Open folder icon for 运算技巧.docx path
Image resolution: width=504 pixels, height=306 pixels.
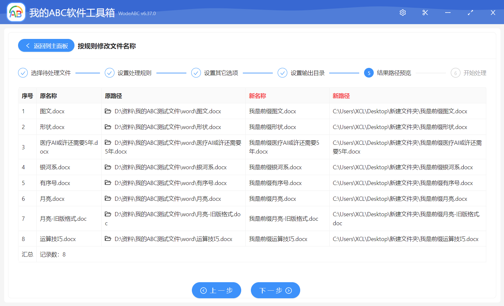[x=108, y=239]
